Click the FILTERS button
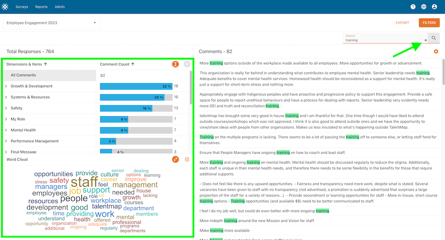Image resolution: width=445 pixels, height=240 pixels. click(x=429, y=22)
